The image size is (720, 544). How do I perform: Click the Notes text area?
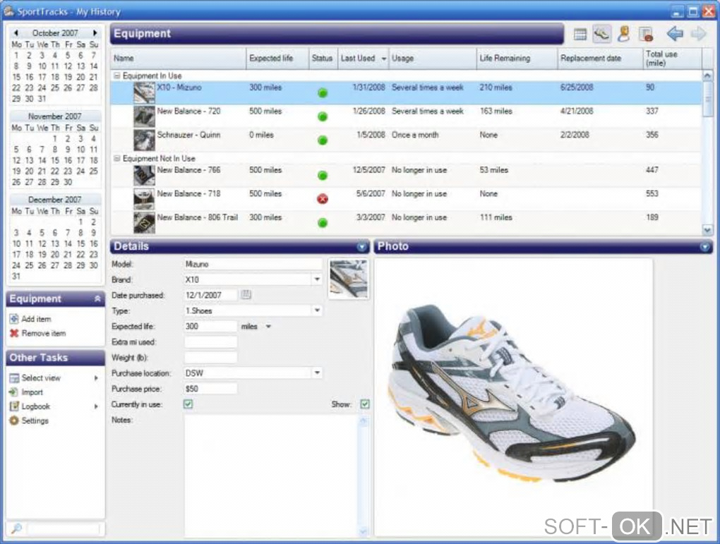pos(271,476)
